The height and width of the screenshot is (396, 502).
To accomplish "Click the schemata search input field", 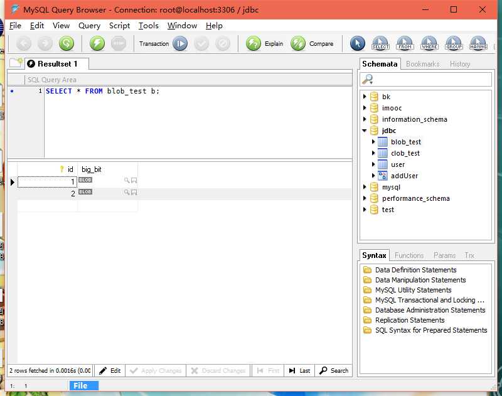I will (x=426, y=80).
